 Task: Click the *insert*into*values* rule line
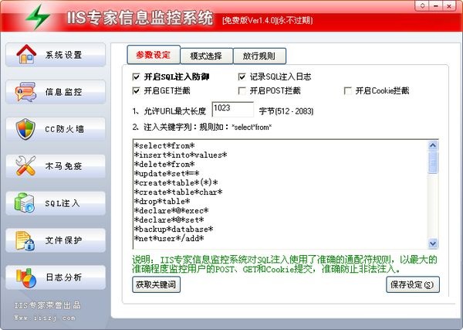pos(181,155)
